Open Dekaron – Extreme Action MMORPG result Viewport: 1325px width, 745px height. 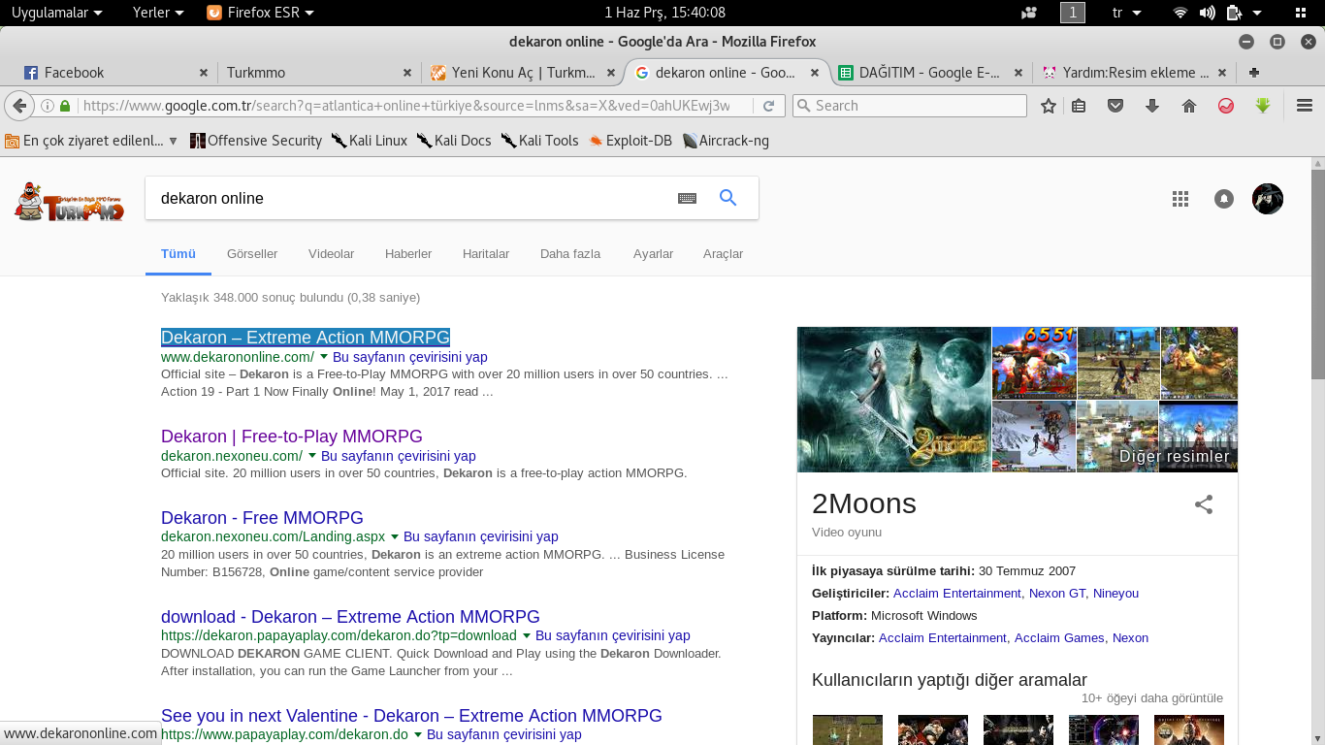click(306, 338)
